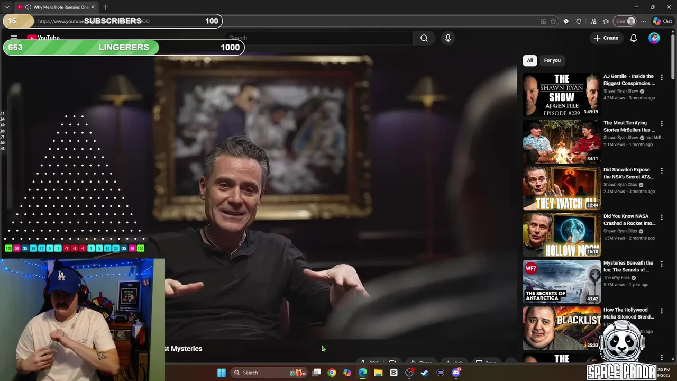Image resolution: width=677 pixels, height=381 pixels.
Task: Open more options for Hollywood Mafia video
Action: (662, 311)
